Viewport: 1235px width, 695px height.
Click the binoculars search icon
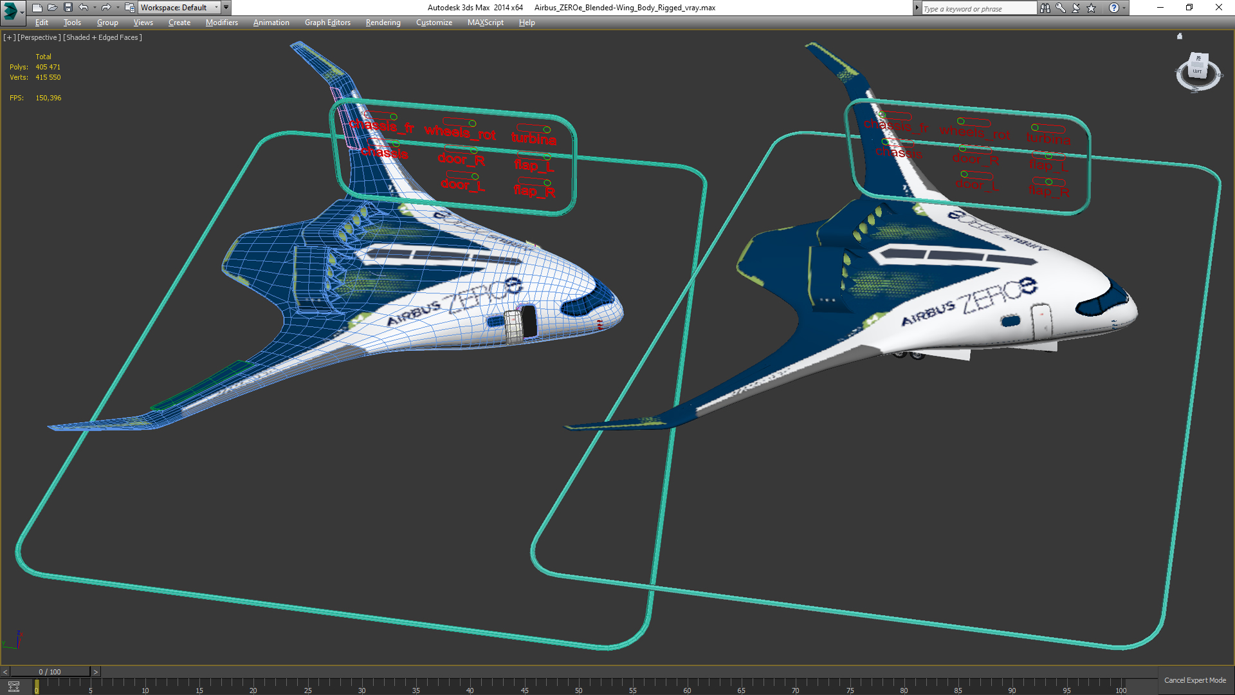click(1045, 8)
